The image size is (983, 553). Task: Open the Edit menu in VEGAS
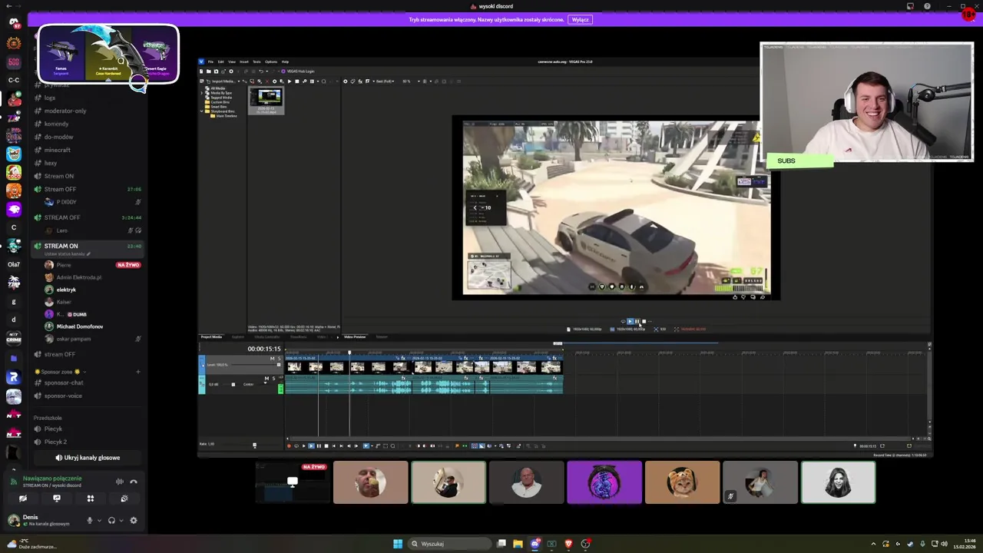click(221, 61)
